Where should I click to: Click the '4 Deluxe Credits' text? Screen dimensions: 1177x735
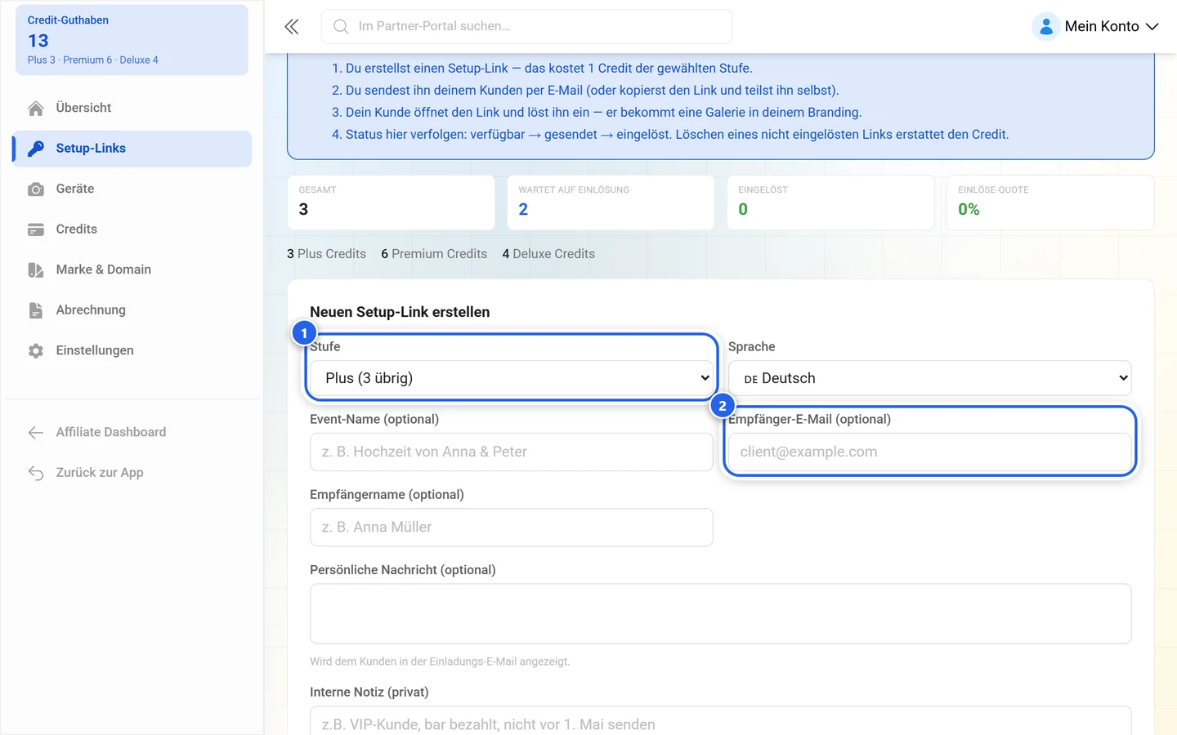548,254
